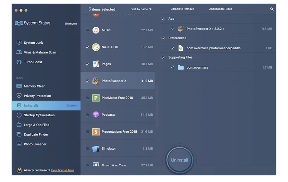Click the PhotoSweeper X list icon

point(96,81)
